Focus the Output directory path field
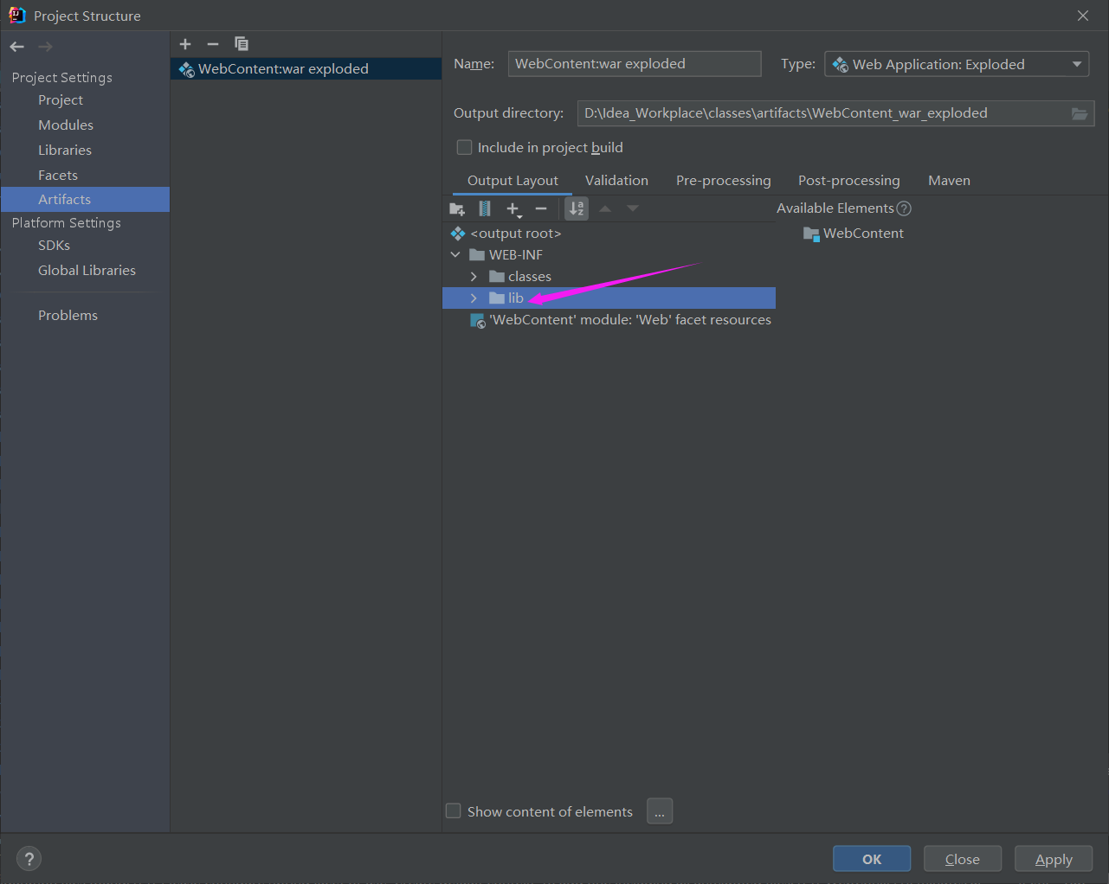This screenshot has height=884, width=1109. 822,113
